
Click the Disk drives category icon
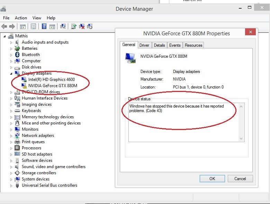17,67
